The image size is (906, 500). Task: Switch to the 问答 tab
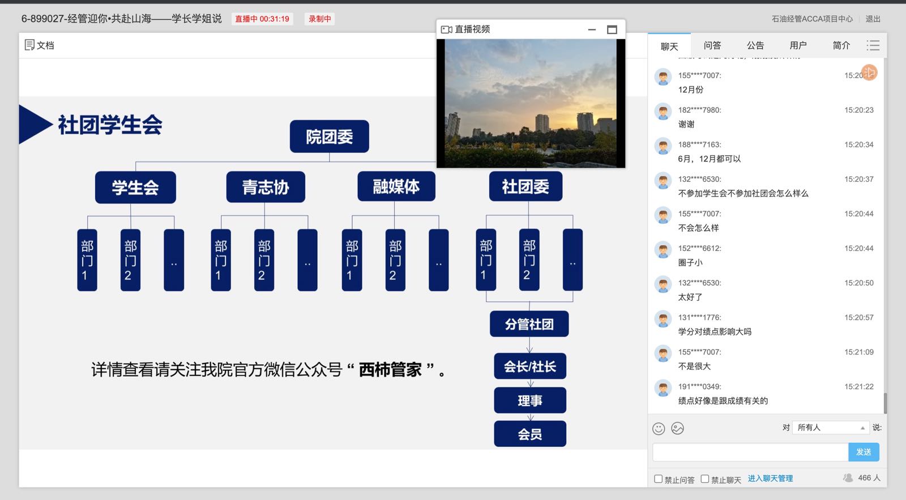[712, 45]
